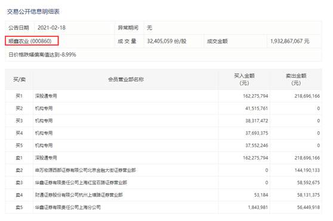Click the volume 32,405,059 份/股
Image resolution: width=333 pixels, height=221 pixels.
pyautogui.click(x=166, y=41)
